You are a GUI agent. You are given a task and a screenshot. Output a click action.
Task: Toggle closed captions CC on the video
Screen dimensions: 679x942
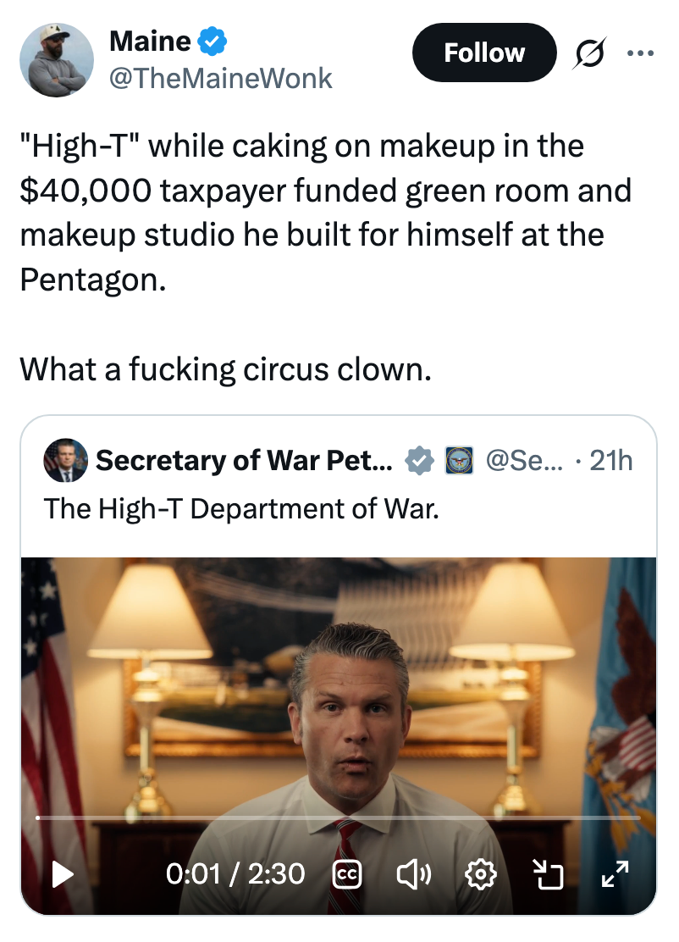(347, 875)
